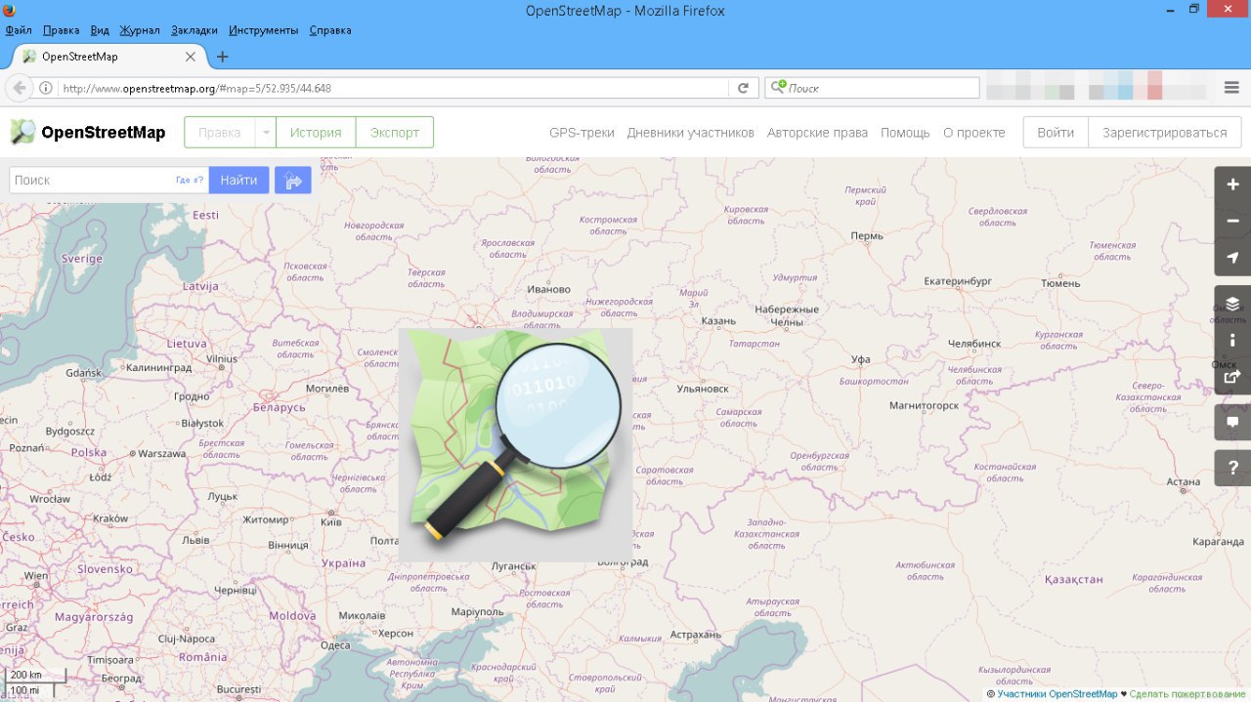Image resolution: width=1251 pixels, height=702 pixels.
Task: Click the Экспорт export button
Action: [x=395, y=132]
